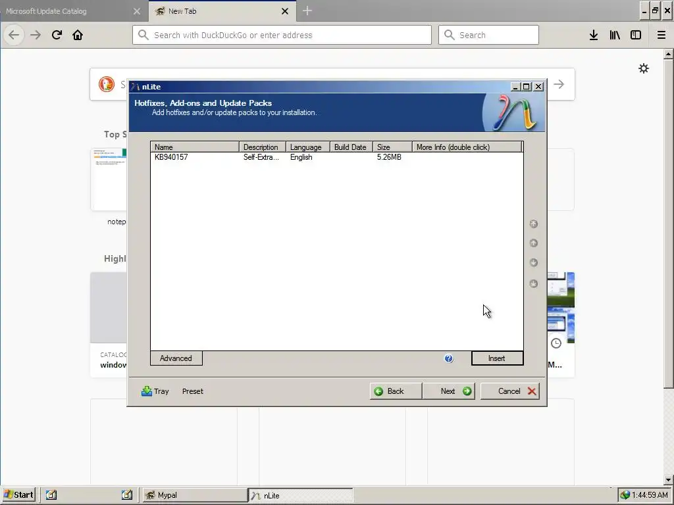Open the browser downloads panel
The width and height of the screenshot is (674, 505).
click(594, 35)
